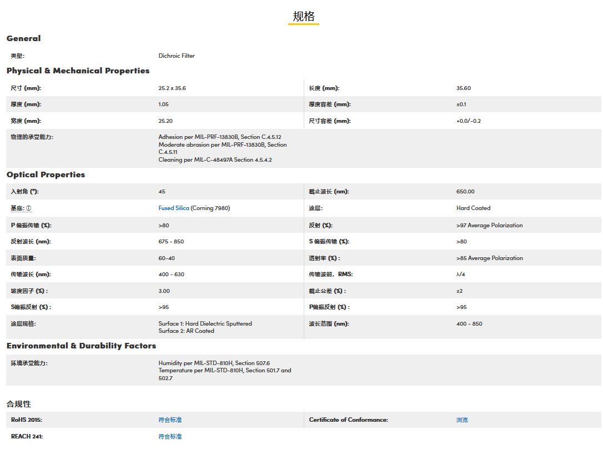Click the Environmental & Durability Factors heading
603x449 pixels.
(81, 346)
